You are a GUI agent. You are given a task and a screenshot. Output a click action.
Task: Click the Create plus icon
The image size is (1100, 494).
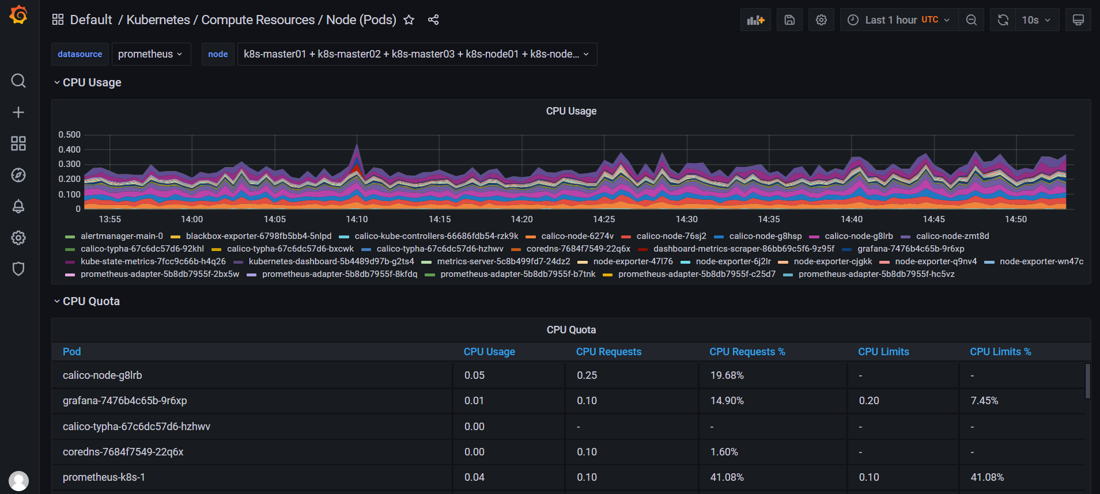18,112
